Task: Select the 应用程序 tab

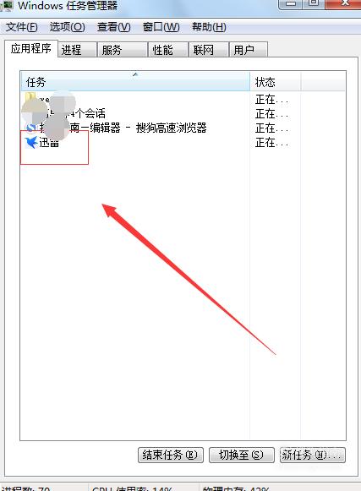Action: pos(31,48)
